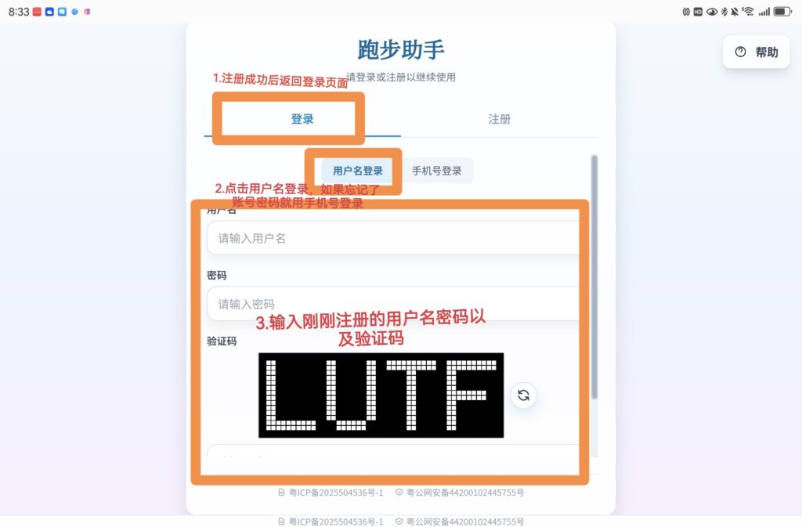Tap the Wi-Fi status icon

coord(748,11)
